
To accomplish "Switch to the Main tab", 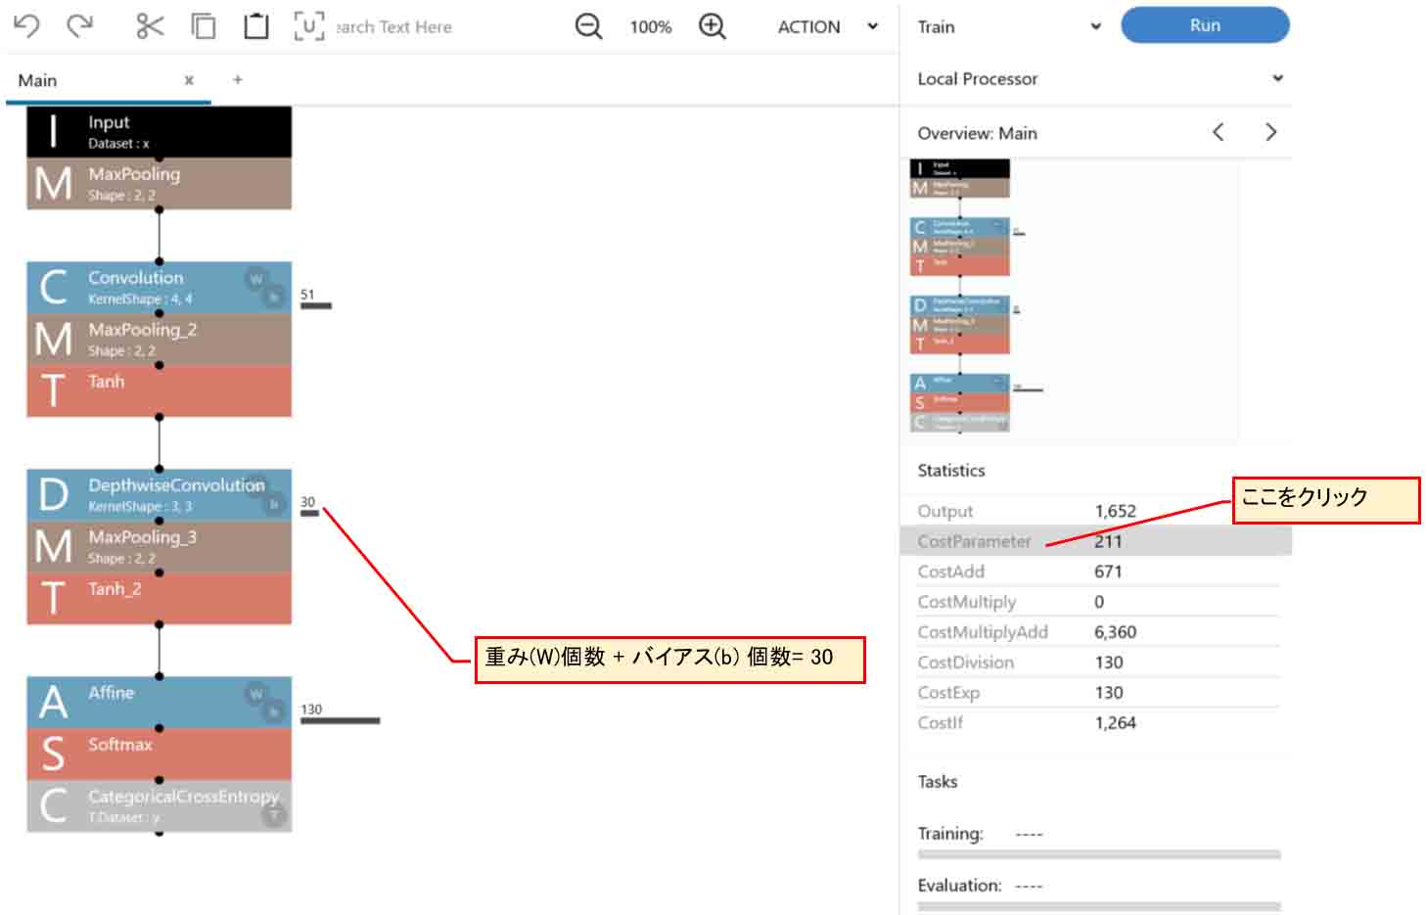I will [x=38, y=80].
